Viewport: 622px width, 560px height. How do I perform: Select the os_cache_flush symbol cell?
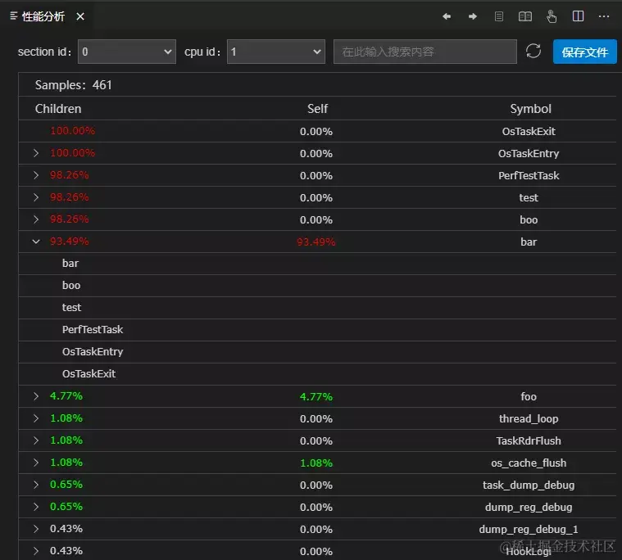tap(529, 463)
